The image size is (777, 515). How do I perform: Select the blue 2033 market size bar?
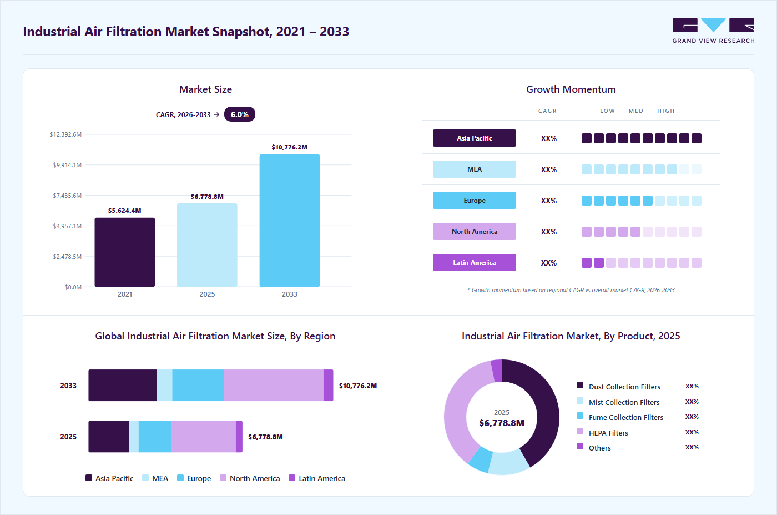pyautogui.click(x=290, y=221)
